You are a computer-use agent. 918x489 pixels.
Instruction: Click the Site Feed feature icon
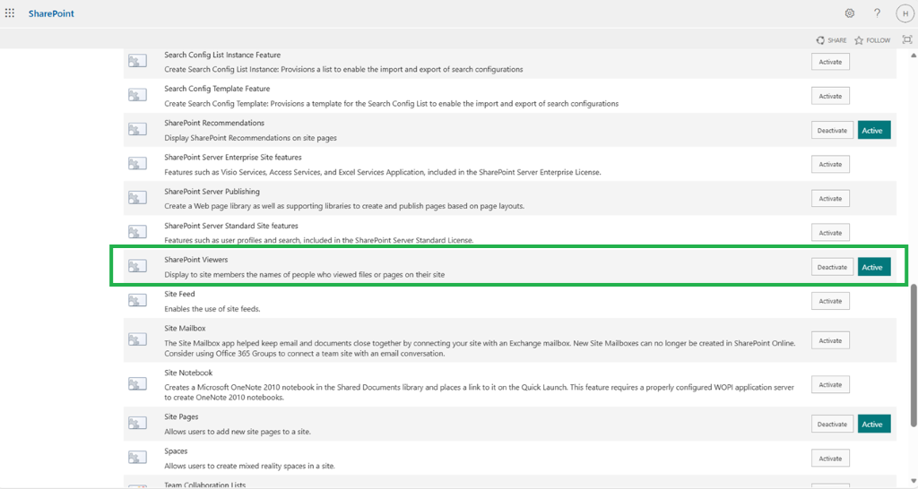[x=137, y=300]
